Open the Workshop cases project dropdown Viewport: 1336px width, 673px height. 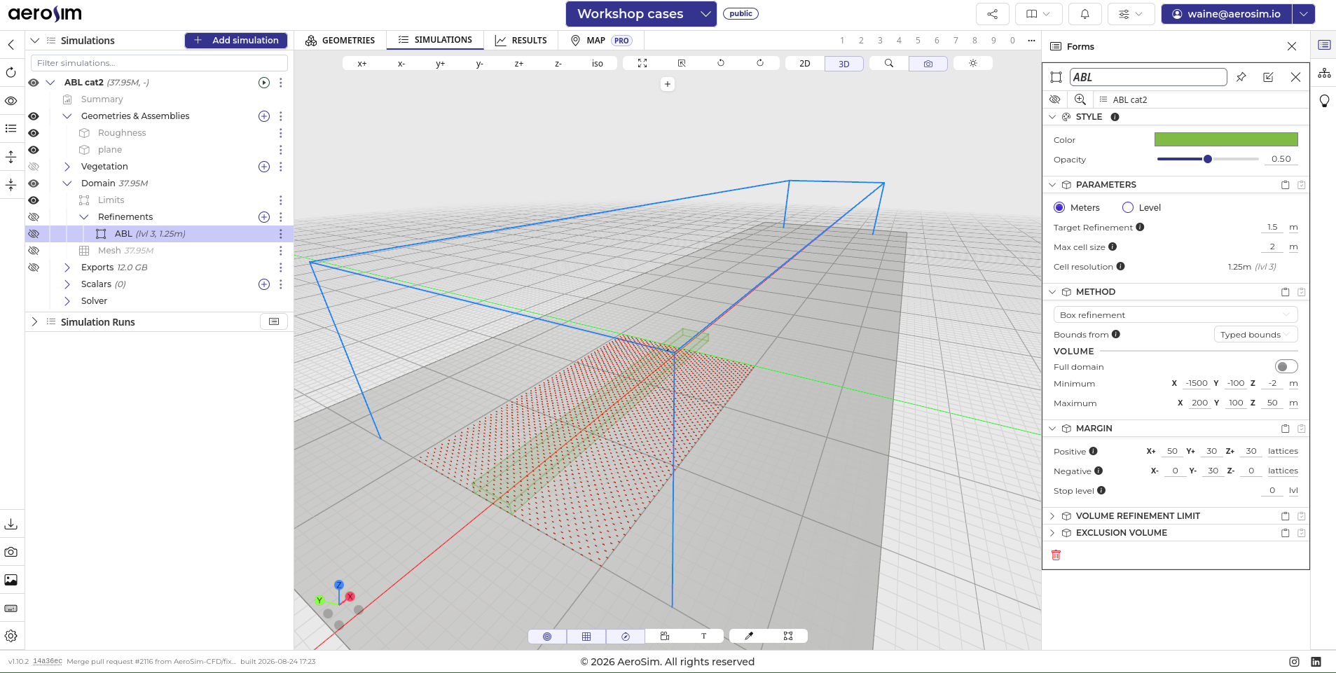[x=641, y=14]
